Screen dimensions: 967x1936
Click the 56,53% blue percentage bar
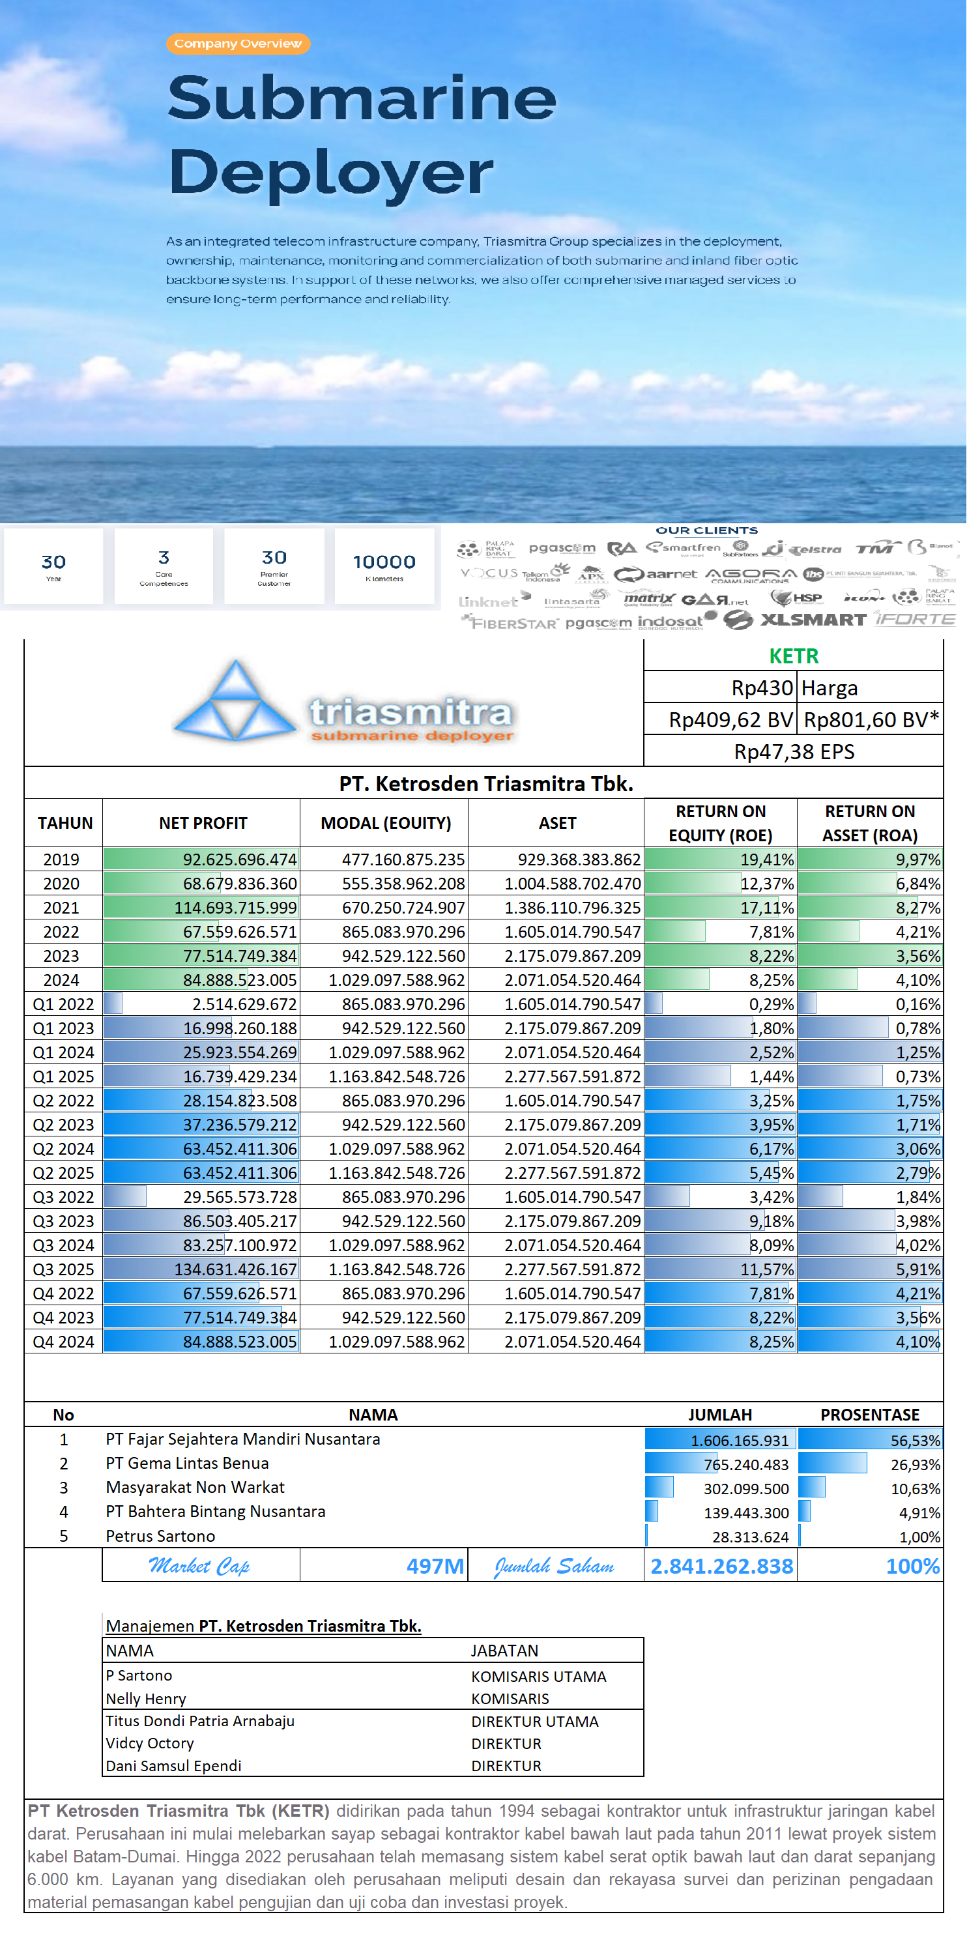[869, 1440]
